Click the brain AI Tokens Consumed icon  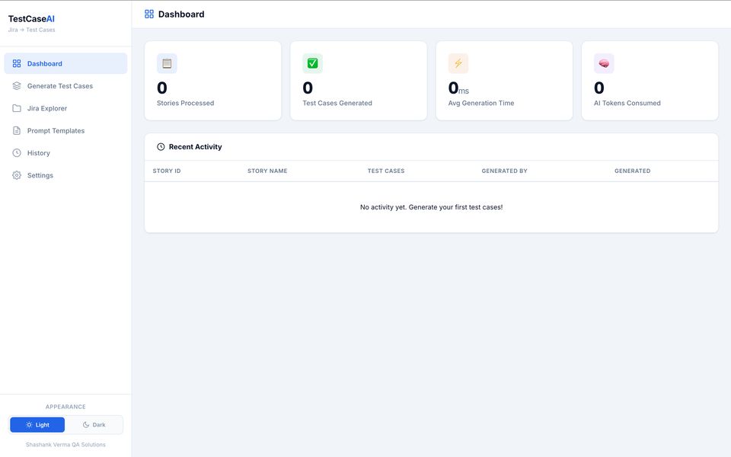[604, 63]
